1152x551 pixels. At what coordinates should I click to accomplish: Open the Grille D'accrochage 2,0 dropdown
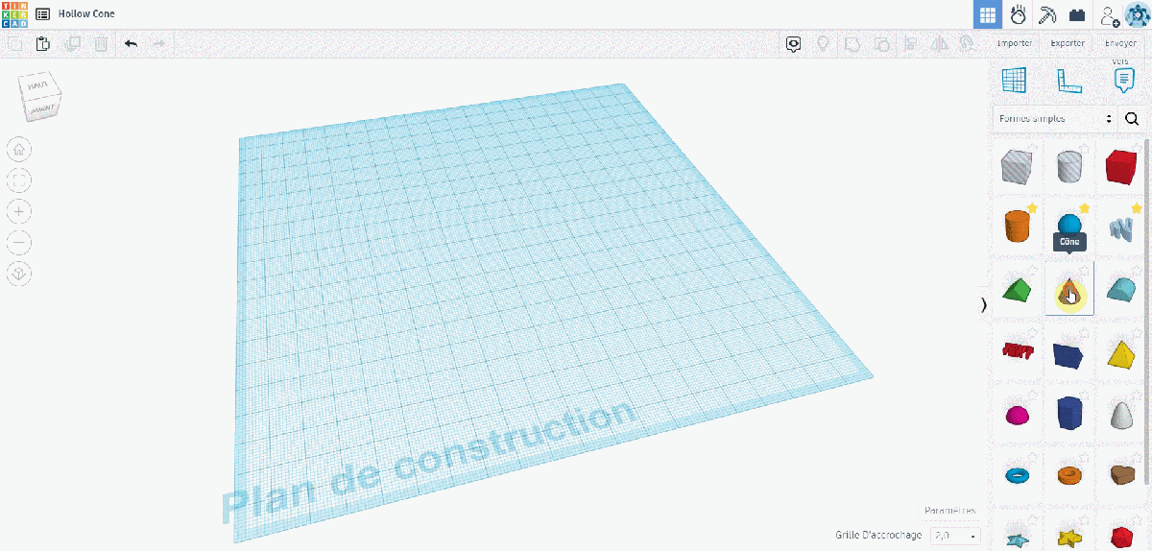tap(955, 535)
